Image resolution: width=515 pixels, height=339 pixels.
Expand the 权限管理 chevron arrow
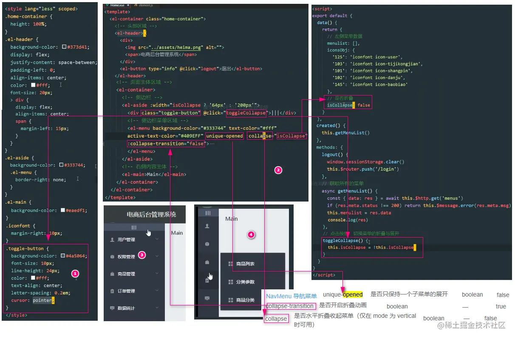point(157,257)
